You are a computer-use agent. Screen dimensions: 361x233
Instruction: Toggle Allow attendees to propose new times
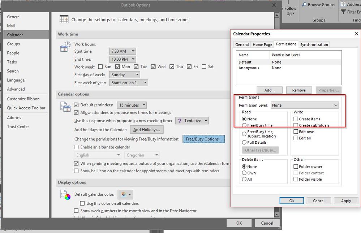pos(76,113)
